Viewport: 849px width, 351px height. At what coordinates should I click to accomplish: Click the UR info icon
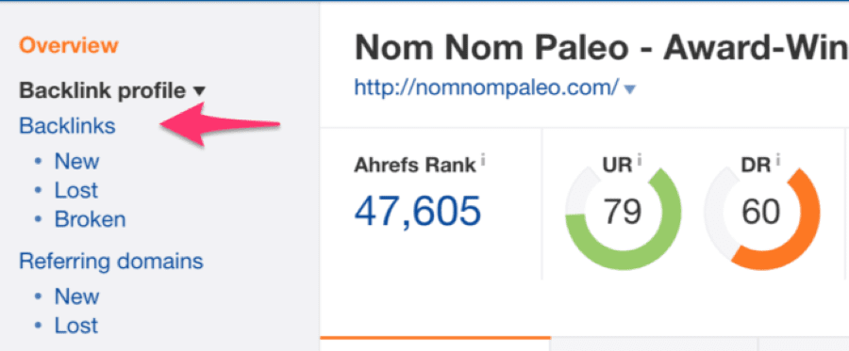pyautogui.click(x=640, y=160)
